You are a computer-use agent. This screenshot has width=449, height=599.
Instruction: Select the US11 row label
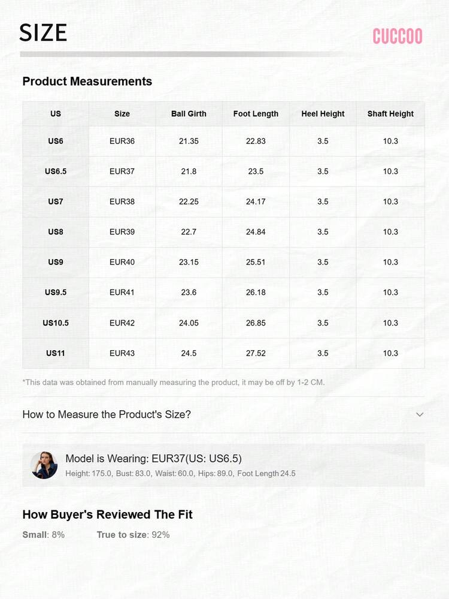tap(56, 353)
